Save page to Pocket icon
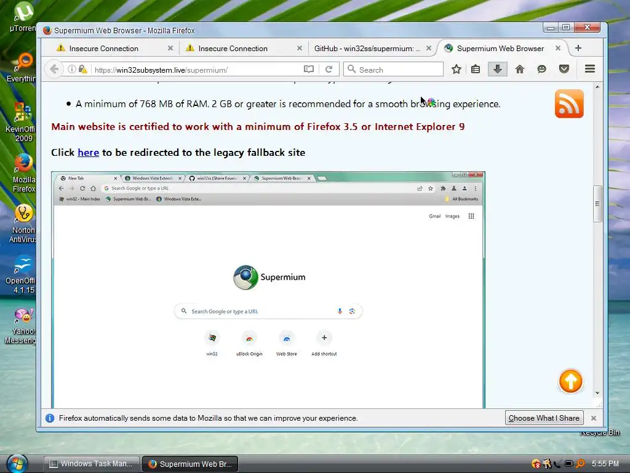This screenshot has width=630, height=473. (x=564, y=69)
